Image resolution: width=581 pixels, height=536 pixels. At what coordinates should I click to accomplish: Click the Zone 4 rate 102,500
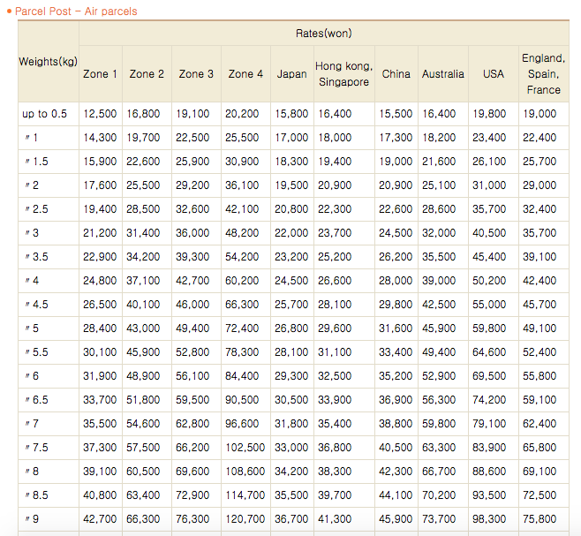245,448
